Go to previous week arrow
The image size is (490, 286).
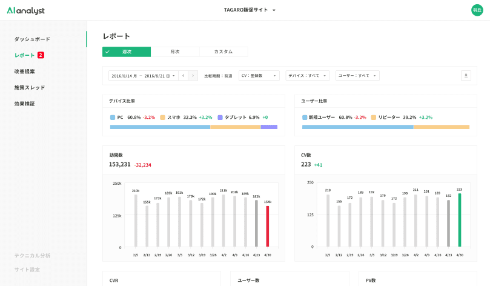183,76
